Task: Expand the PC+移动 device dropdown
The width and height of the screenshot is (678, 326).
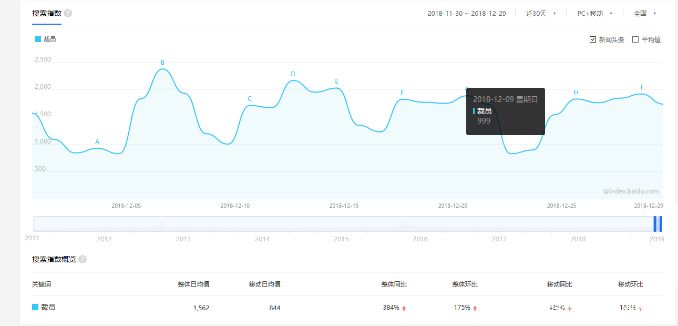Action: coord(595,13)
